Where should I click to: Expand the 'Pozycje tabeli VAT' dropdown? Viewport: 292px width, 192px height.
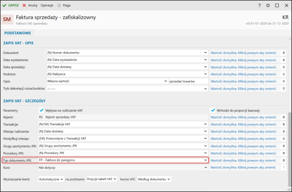pyautogui.click(x=101, y=179)
